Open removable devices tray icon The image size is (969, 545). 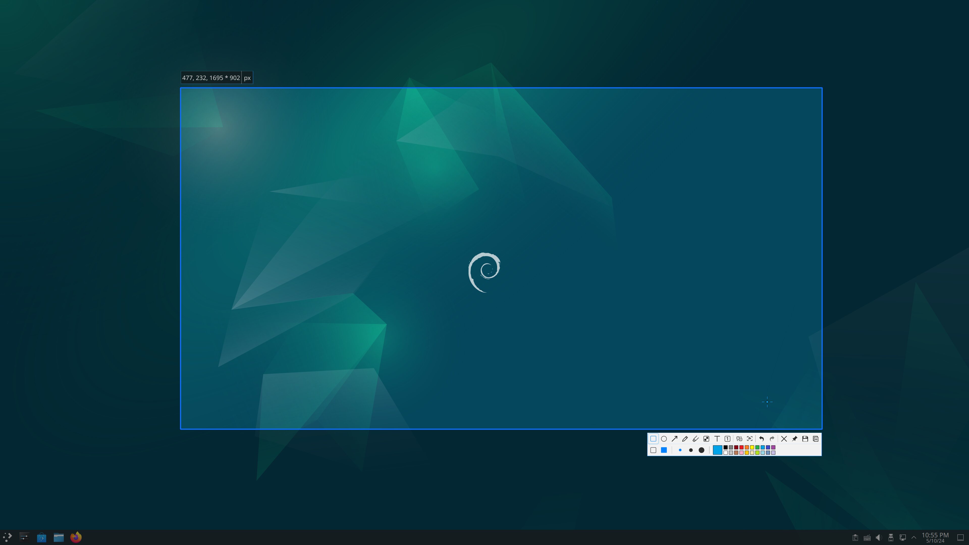(x=891, y=537)
